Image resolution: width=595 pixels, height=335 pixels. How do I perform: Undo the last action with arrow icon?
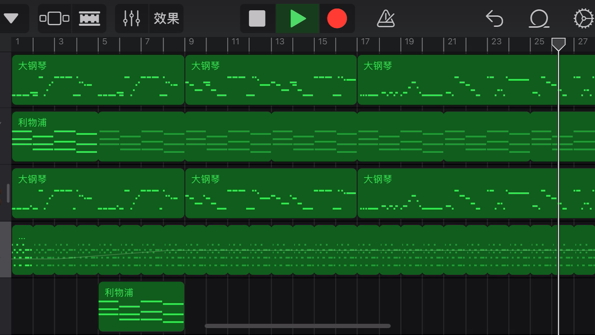[x=494, y=18]
